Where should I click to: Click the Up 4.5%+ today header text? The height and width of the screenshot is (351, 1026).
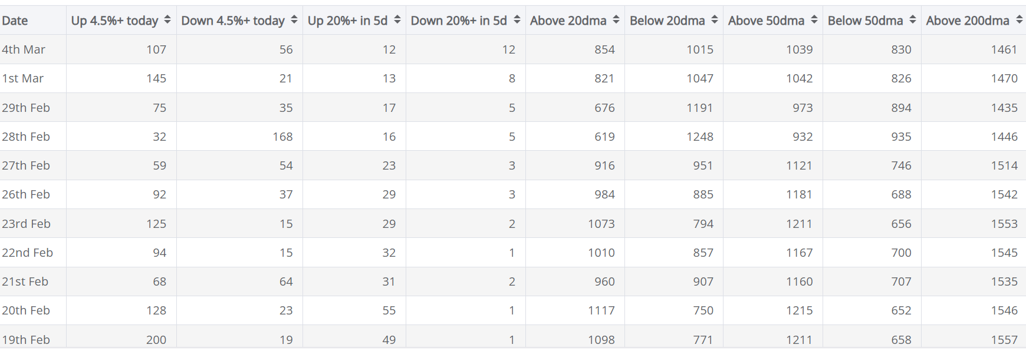point(114,21)
